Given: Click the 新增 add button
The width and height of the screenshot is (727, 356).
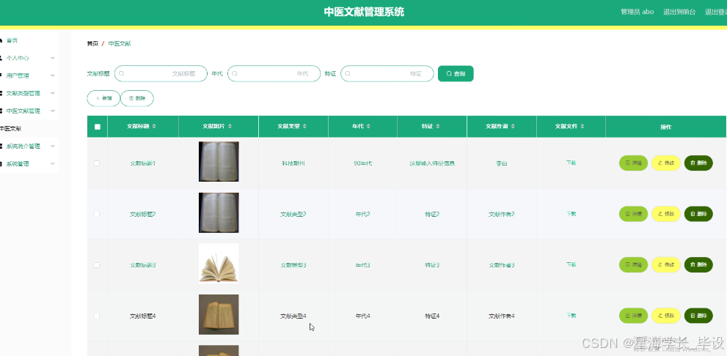Looking at the screenshot, I should click(103, 98).
